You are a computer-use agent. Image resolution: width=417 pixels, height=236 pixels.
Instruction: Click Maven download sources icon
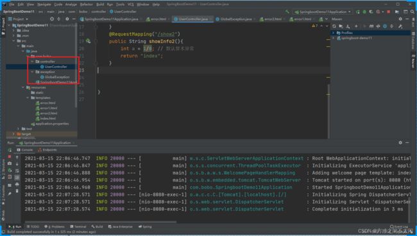pos(348,26)
